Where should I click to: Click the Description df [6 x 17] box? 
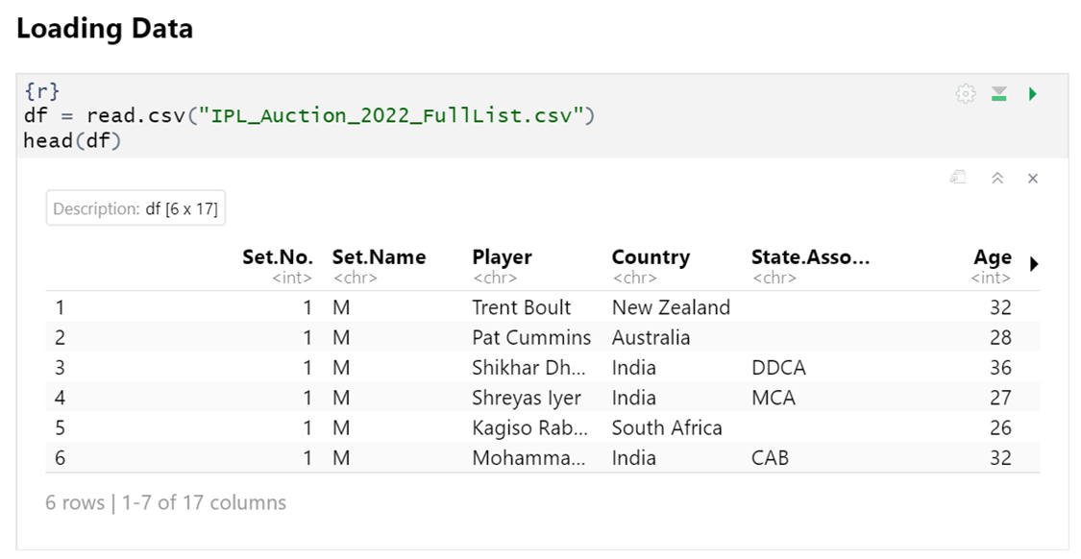click(135, 208)
